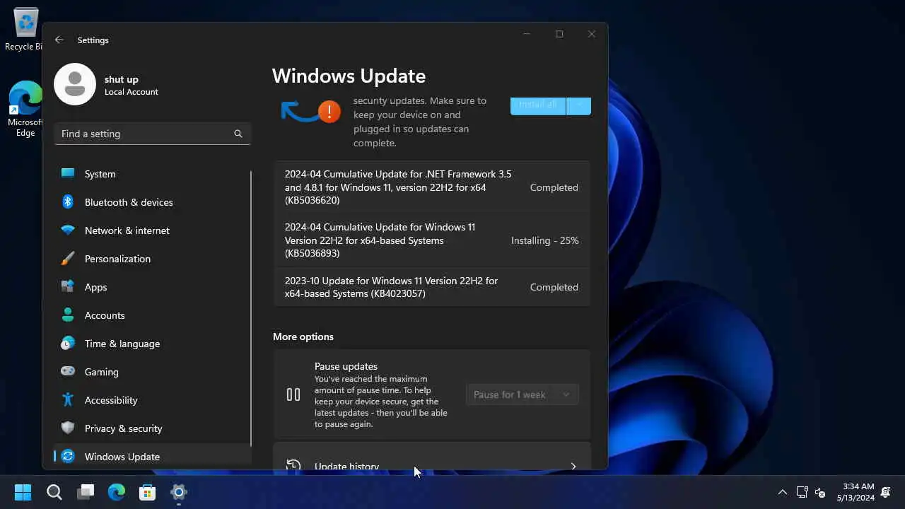Screen dimensions: 905x509
Task: Click the Settings gear on the taskbar
Action: (x=179, y=492)
